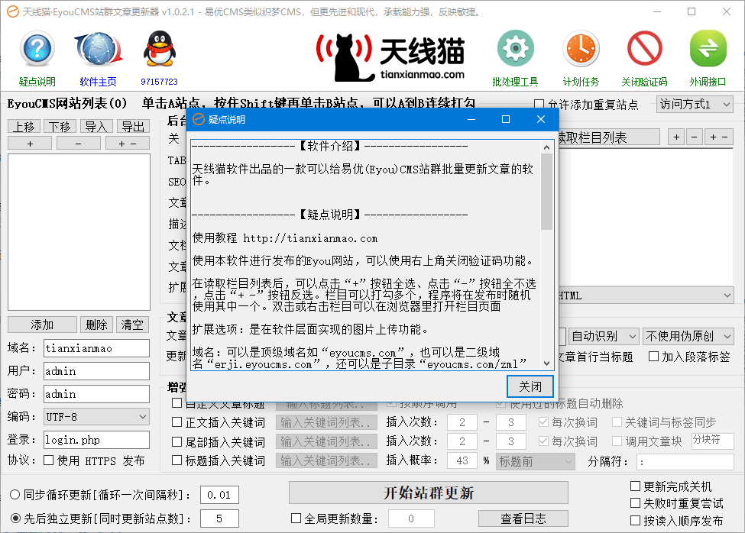
Task: Click the 删除 site button
Action: coord(96,325)
